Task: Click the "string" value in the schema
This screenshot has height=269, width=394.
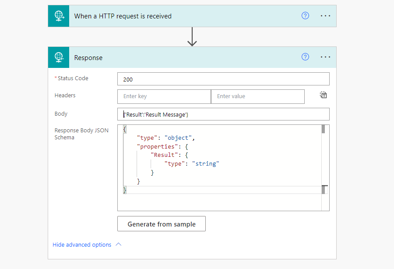Action: (x=206, y=164)
